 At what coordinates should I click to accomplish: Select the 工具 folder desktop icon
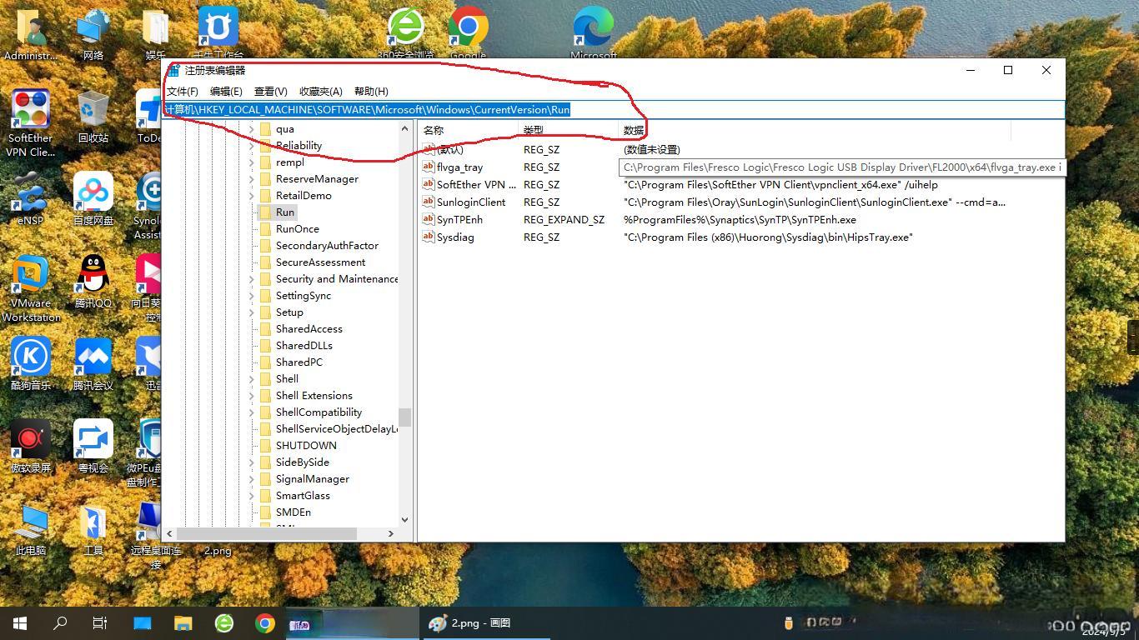click(x=93, y=528)
